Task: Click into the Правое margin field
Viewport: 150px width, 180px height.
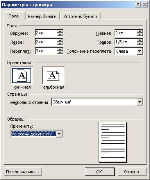Action: (126, 42)
